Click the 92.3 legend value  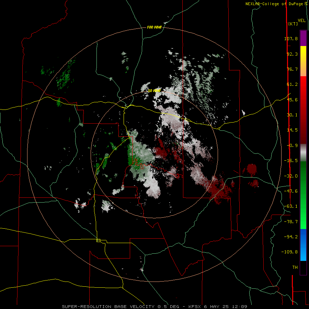(292, 54)
